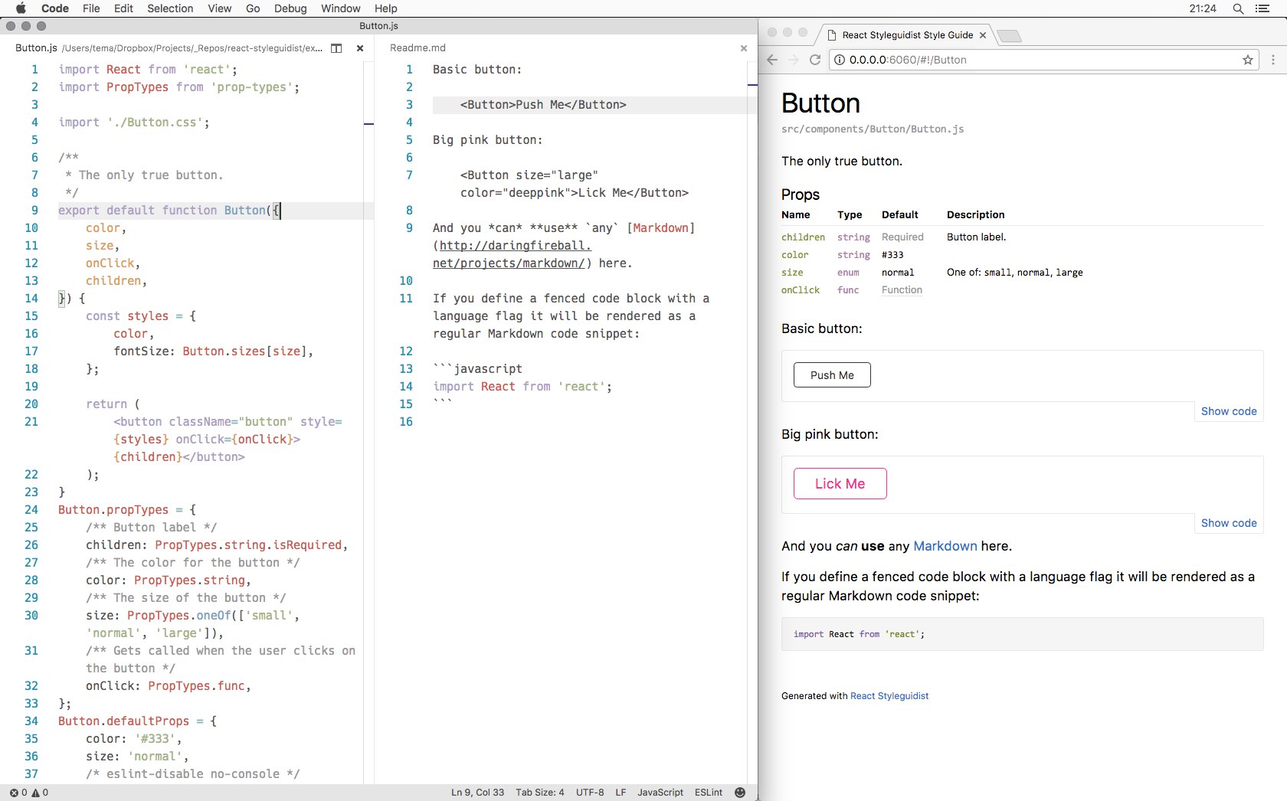
Task: Bookmark the page with star icon
Action: coord(1248,60)
